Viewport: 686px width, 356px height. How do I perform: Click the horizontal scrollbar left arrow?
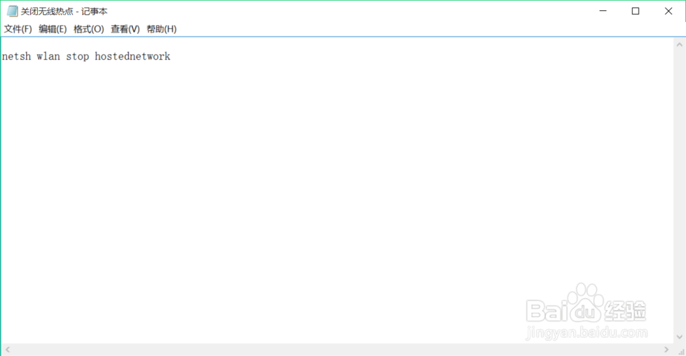coord(8,349)
